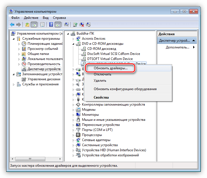Click the Службы и приложения icon
The image size is (207, 178).
(19, 84)
